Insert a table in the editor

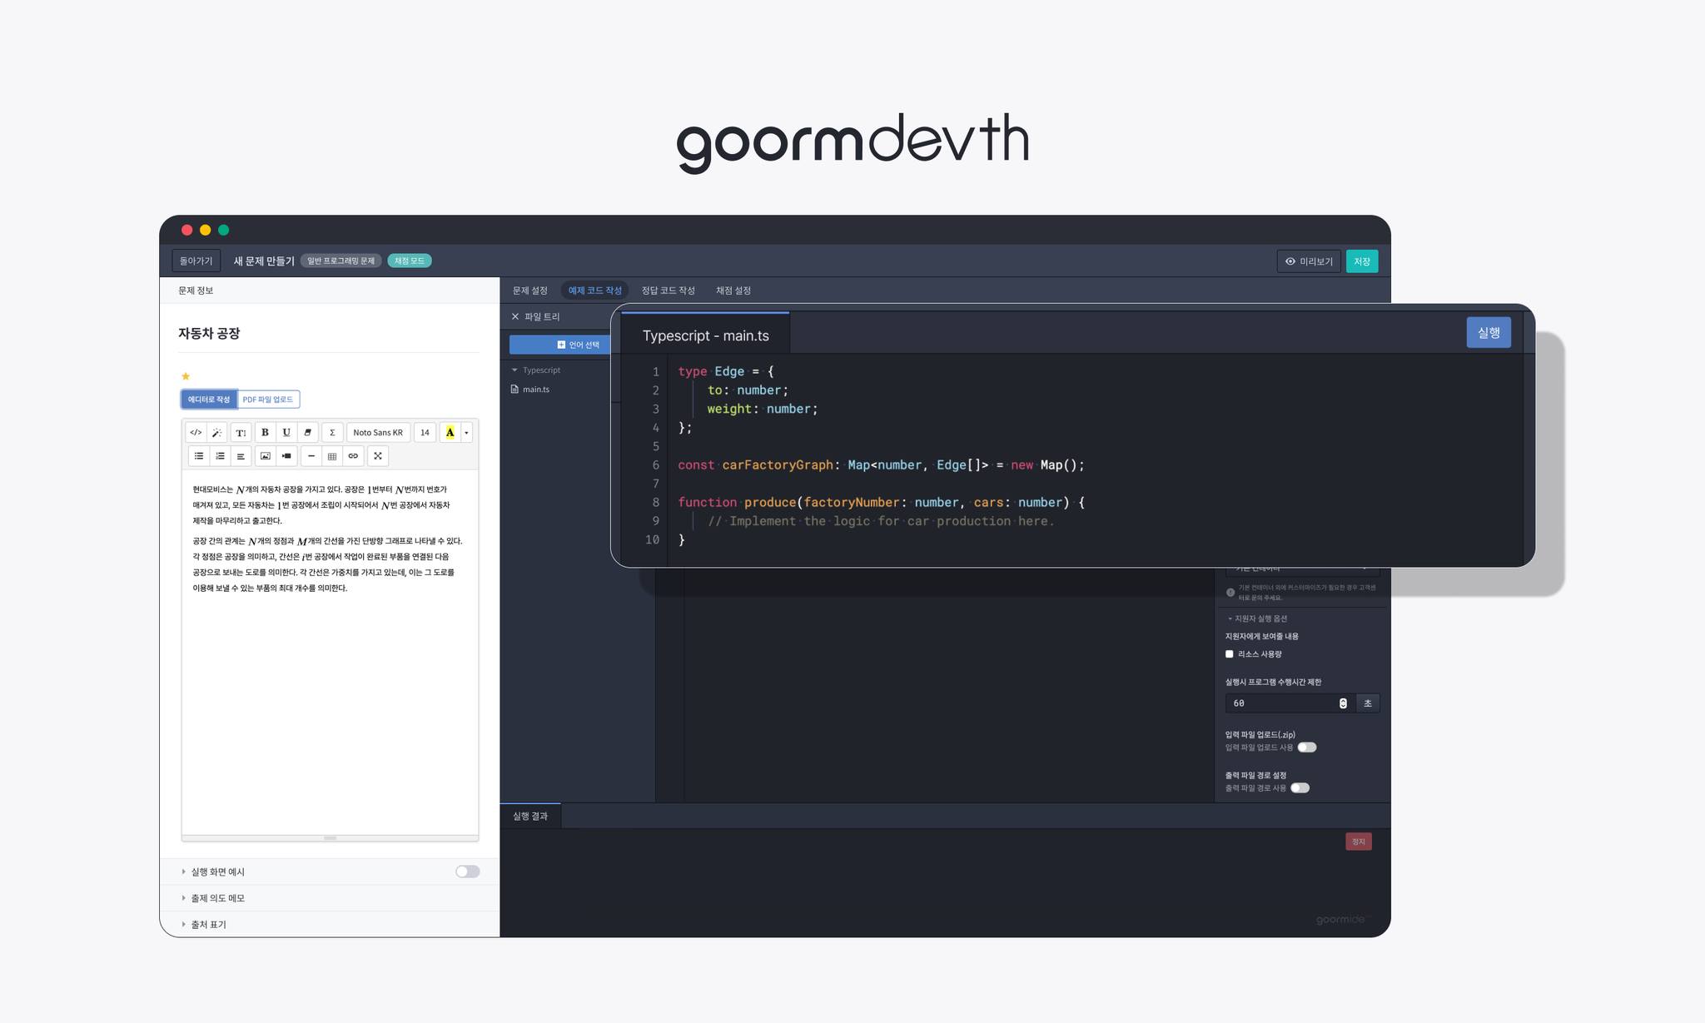pyautogui.click(x=332, y=456)
